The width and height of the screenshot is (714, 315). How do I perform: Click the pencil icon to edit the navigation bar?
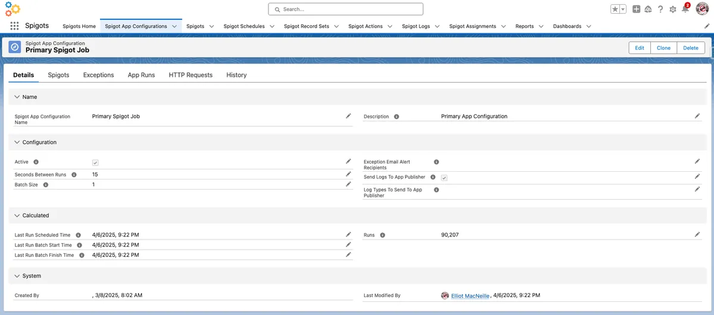click(707, 26)
